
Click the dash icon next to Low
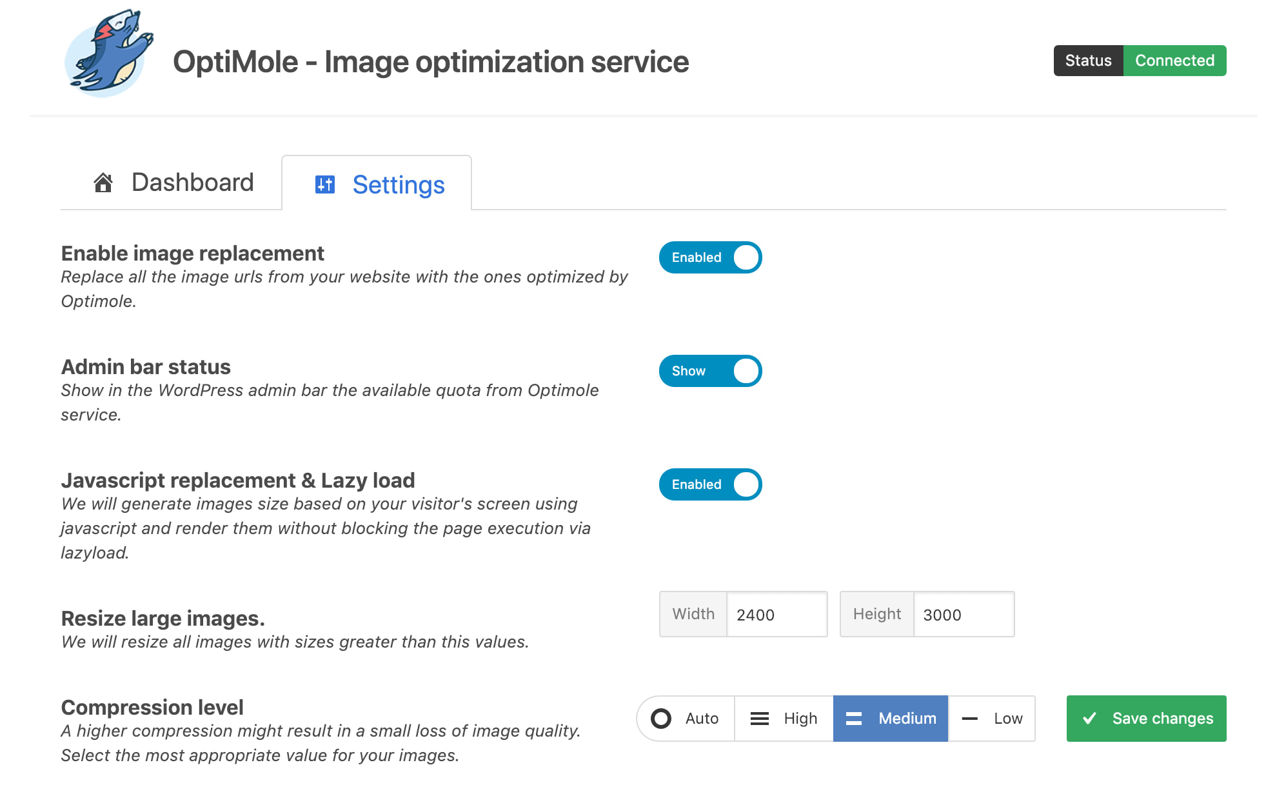(x=970, y=718)
